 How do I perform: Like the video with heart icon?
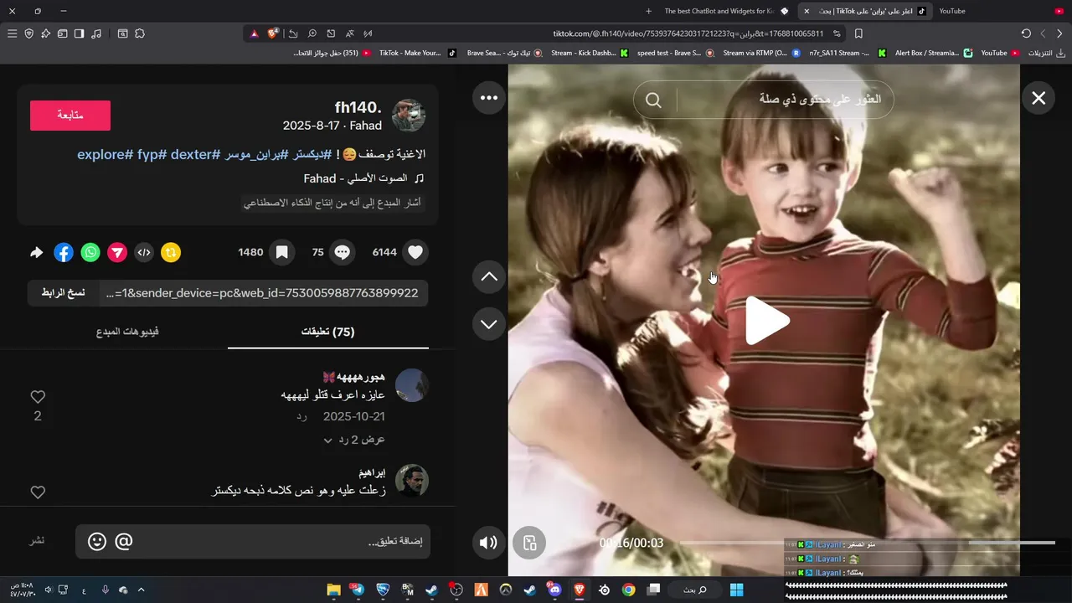point(415,252)
